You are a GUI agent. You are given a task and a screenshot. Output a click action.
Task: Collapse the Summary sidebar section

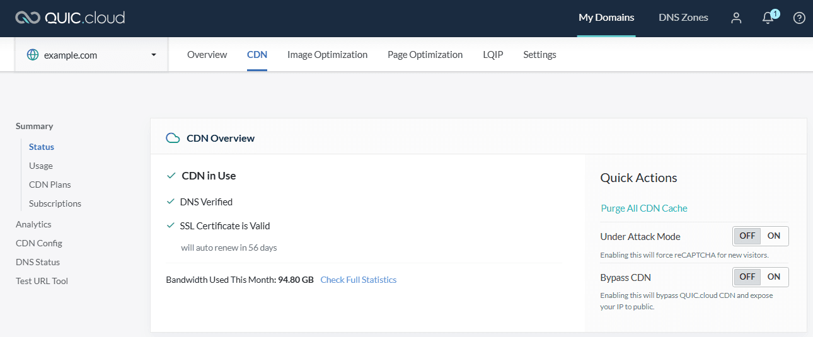point(35,126)
